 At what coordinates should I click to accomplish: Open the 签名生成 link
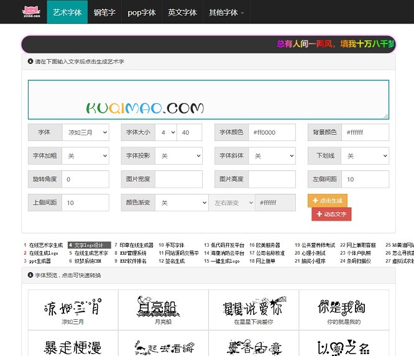click(x=175, y=261)
